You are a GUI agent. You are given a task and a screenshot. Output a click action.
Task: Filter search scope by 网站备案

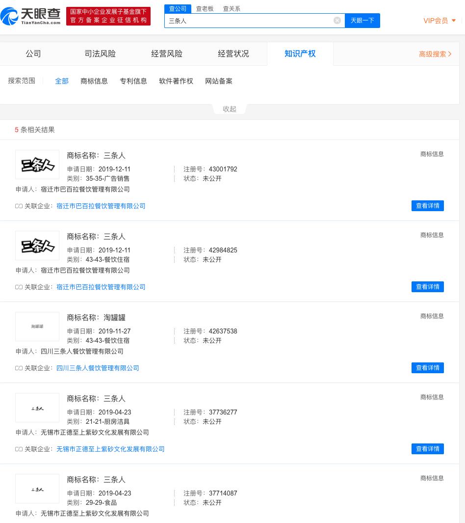click(218, 81)
